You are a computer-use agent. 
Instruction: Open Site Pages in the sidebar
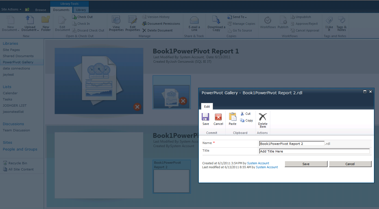(x=11, y=50)
